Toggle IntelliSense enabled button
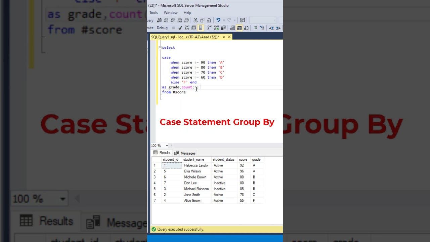 pos(201,28)
